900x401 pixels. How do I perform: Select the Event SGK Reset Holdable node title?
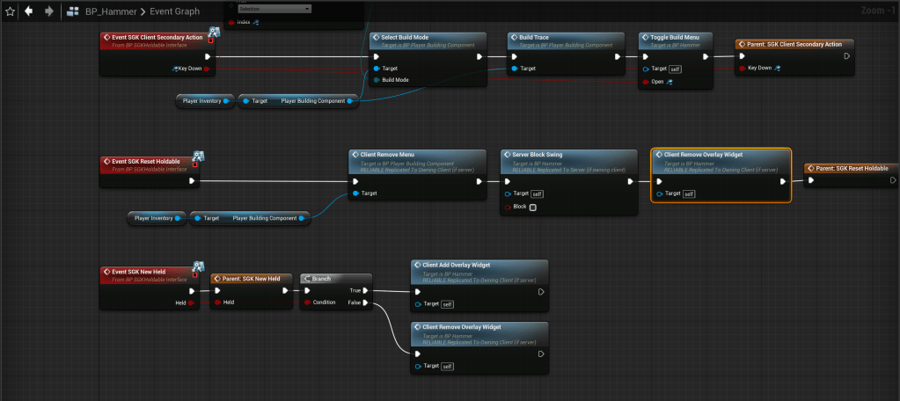[x=146, y=161]
